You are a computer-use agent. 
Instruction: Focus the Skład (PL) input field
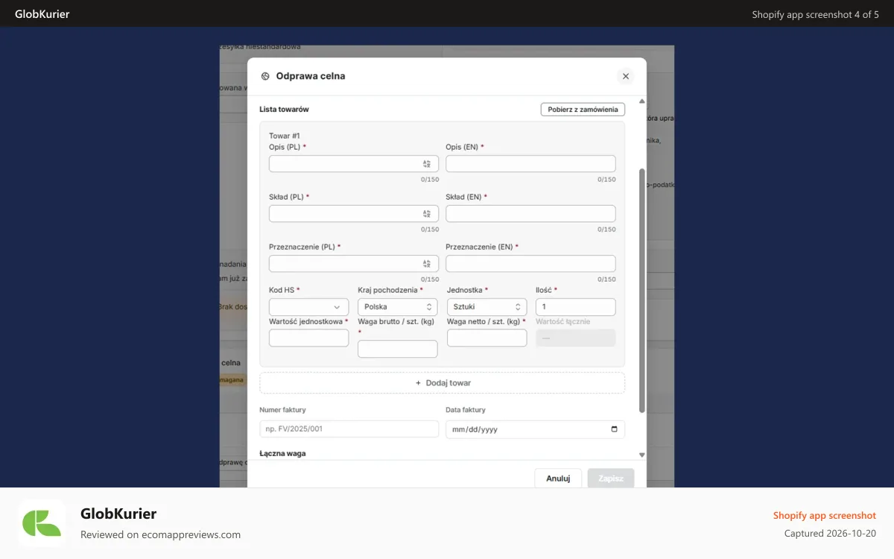tap(353, 214)
